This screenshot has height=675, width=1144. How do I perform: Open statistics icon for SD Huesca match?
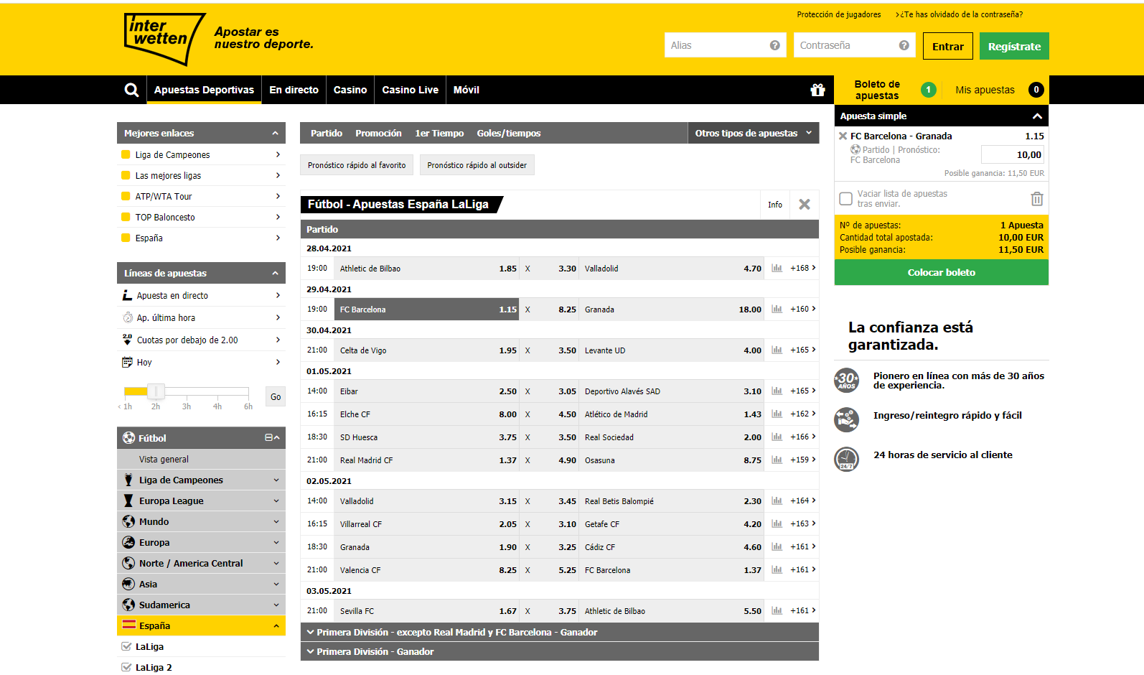coord(777,437)
